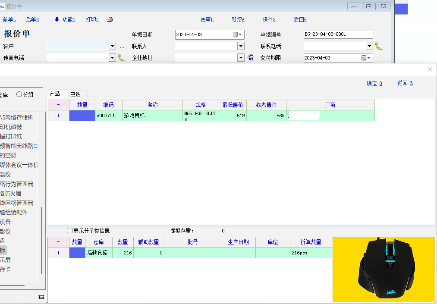Switch to the 已选 tab

click(75, 94)
